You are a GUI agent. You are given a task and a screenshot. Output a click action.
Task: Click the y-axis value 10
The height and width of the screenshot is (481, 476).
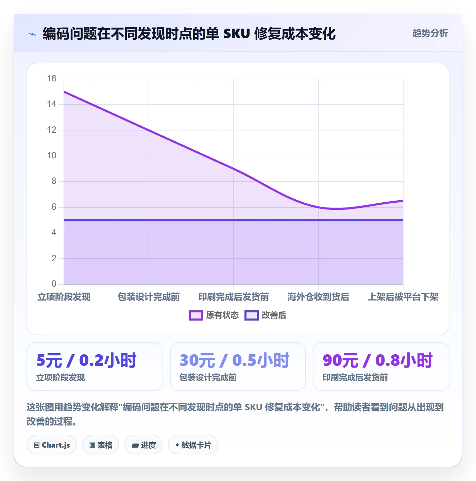coord(52,156)
